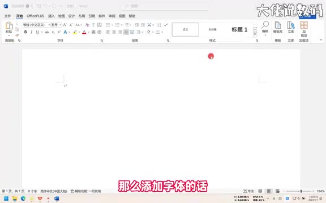326x203 pixels.
Task: Click the paragraph Shading bucket icon
Action: 148,32
